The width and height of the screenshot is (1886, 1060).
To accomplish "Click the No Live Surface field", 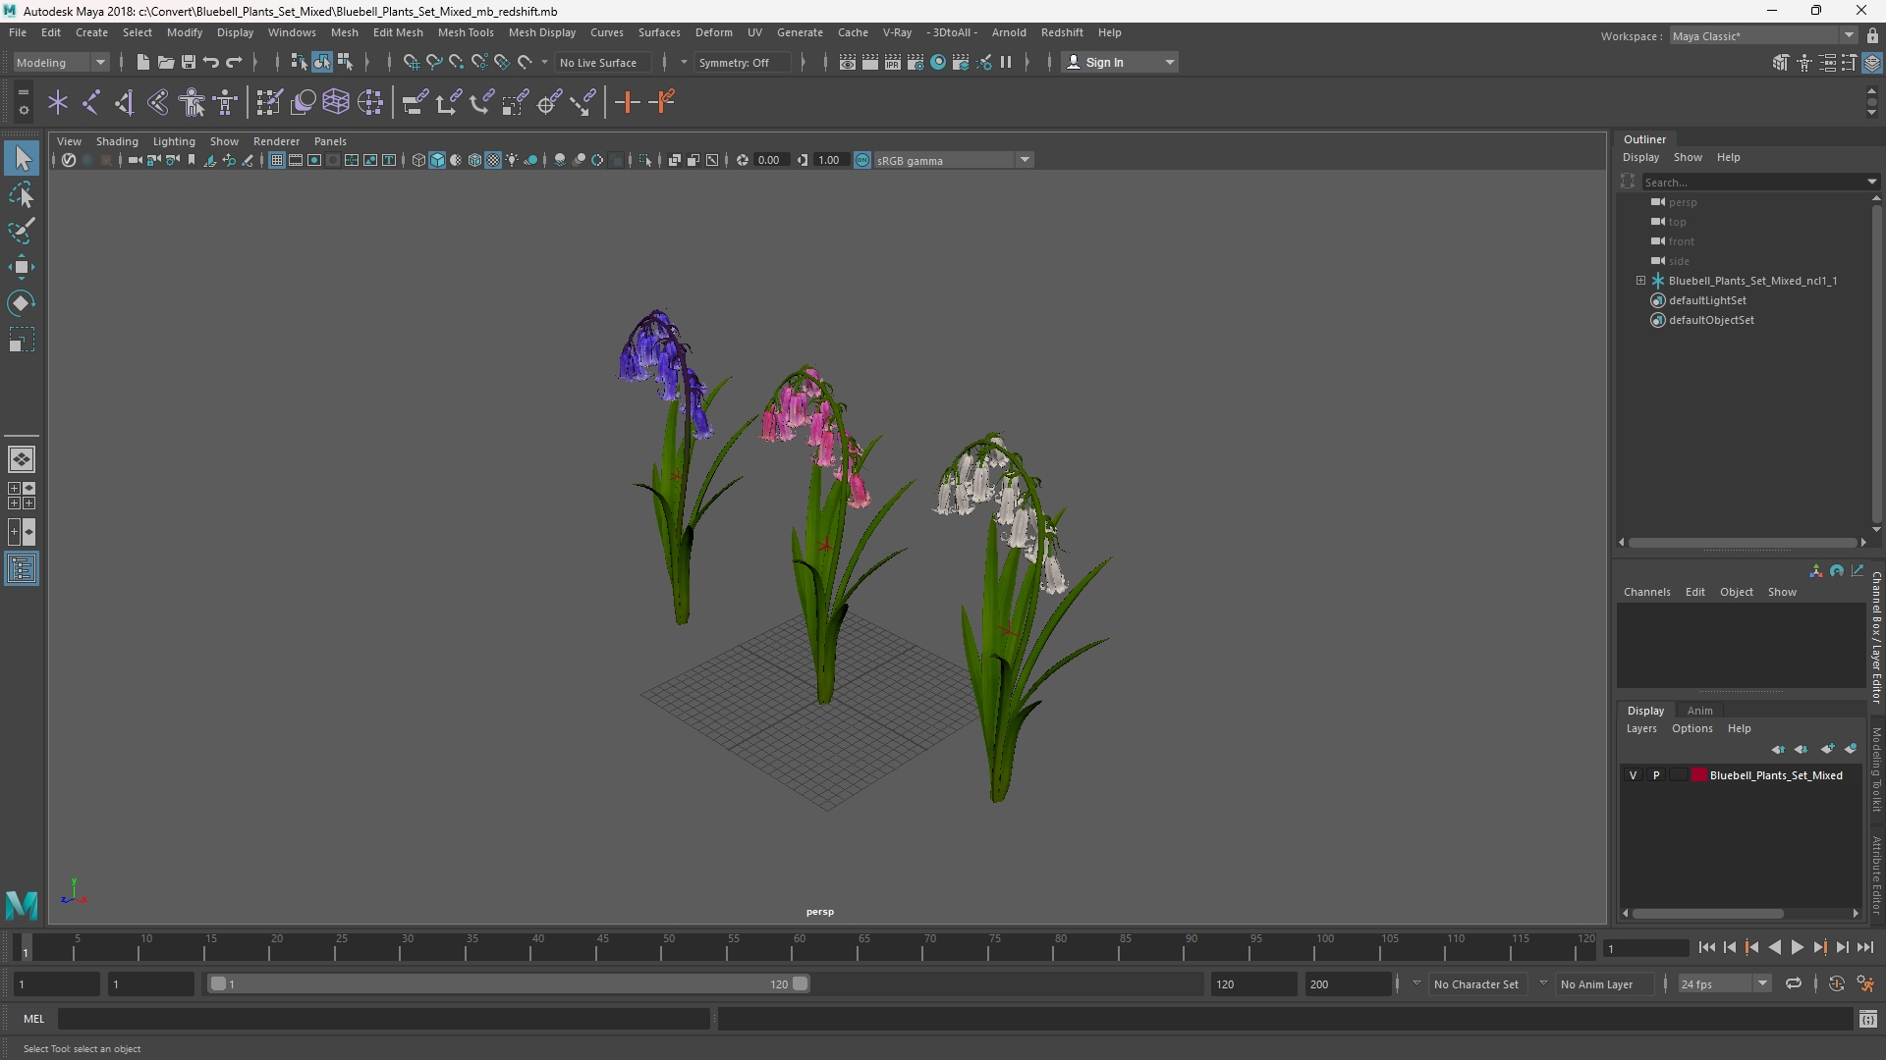I will pyautogui.click(x=602, y=62).
